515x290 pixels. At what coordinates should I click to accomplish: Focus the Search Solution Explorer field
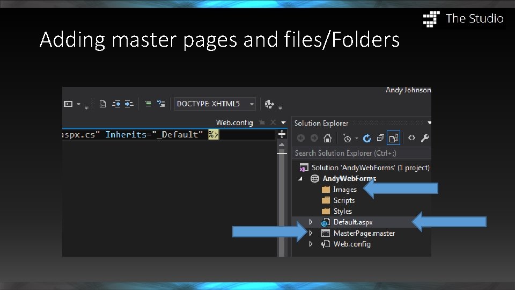361,153
